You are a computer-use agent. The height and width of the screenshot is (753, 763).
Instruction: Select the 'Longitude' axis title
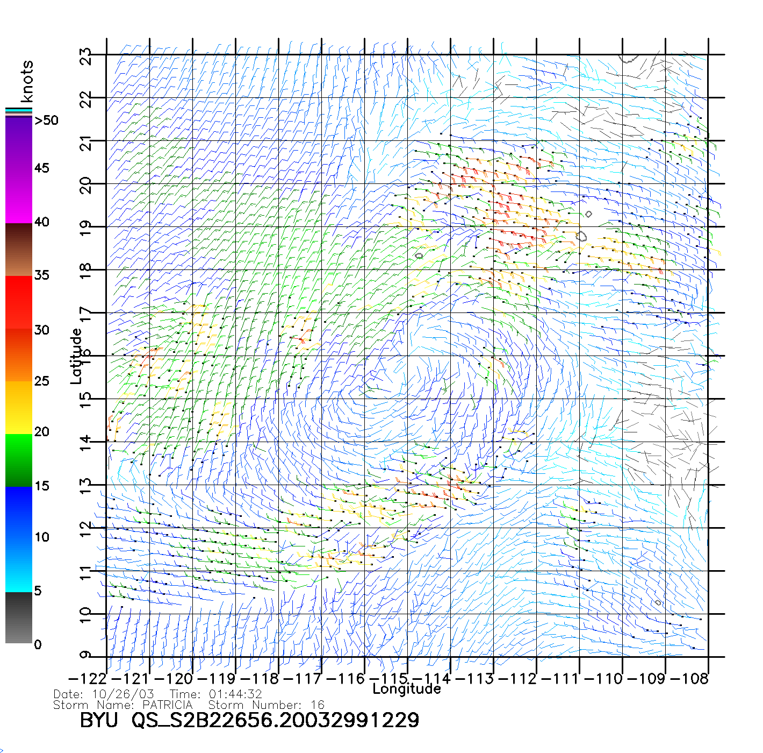coord(407,689)
